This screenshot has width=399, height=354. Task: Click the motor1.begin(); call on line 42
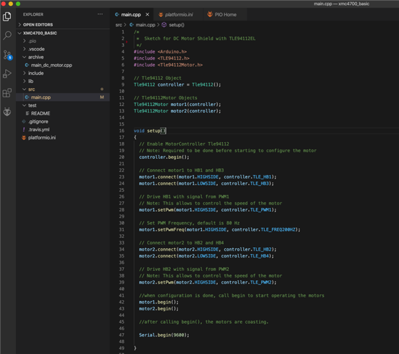(x=159, y=302)
